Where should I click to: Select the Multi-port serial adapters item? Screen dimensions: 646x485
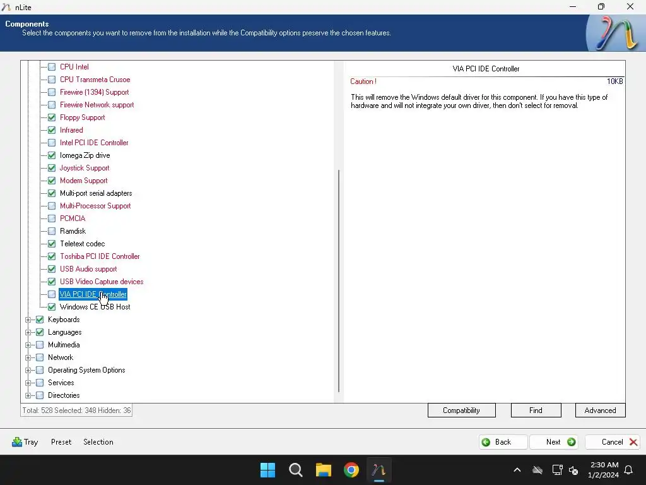pos(96,193)
